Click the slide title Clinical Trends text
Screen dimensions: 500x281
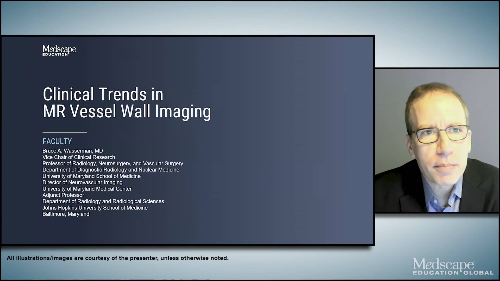[103, 94]
